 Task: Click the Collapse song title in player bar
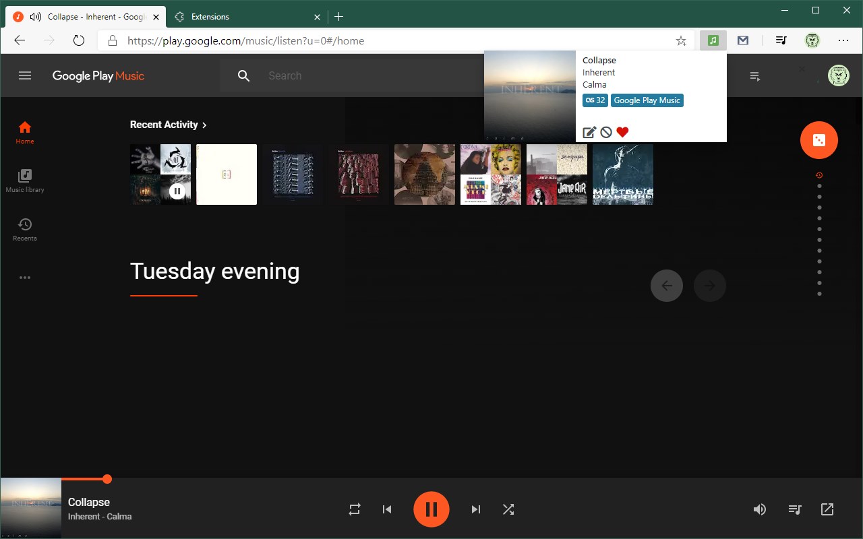pos(89,502)
